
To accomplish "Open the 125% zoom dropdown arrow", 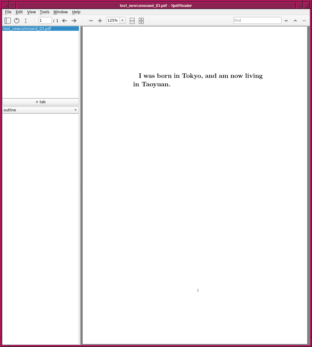I will (123, 21).
